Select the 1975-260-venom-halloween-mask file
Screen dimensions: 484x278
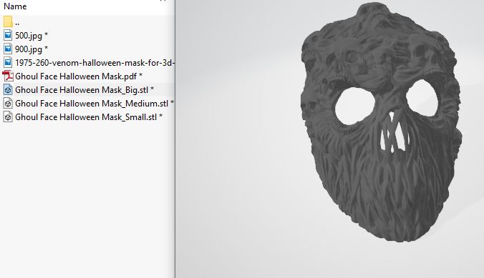[x=95, y=63]
